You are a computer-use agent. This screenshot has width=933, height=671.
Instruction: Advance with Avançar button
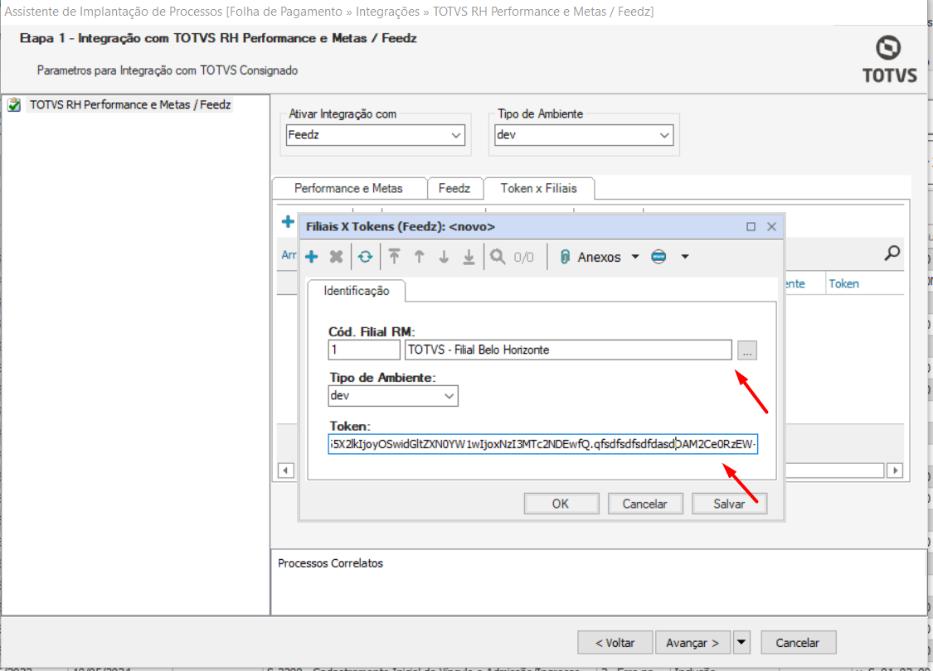(692, 643)
